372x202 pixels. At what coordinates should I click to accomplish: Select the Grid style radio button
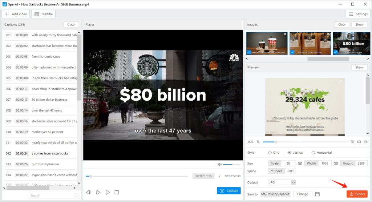point(270,153)
